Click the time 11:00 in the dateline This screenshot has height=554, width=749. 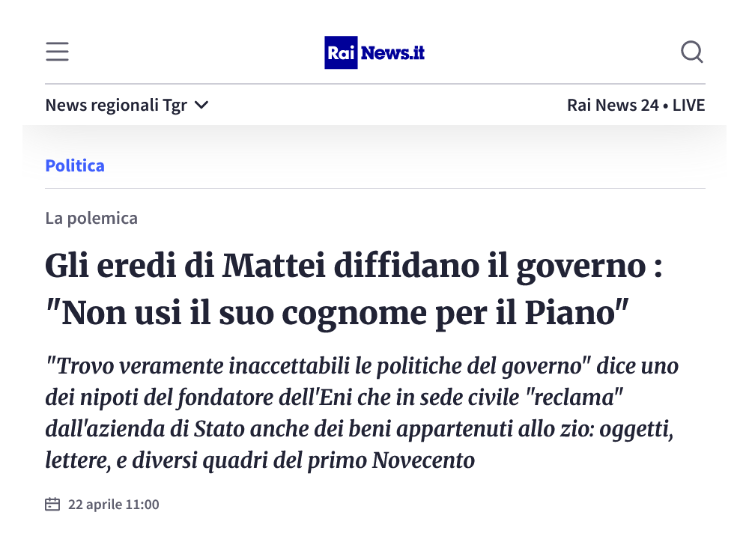pos(142,504)
